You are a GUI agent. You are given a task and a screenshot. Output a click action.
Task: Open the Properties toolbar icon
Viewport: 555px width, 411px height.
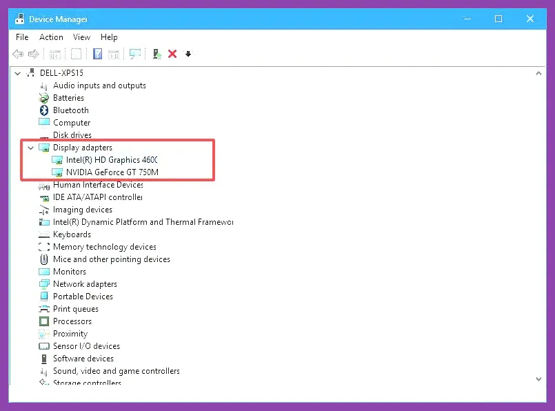click(x=76, y=54)
